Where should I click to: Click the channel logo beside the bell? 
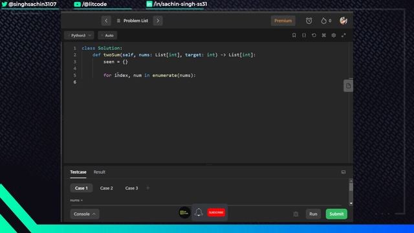[x=184, y=212]
